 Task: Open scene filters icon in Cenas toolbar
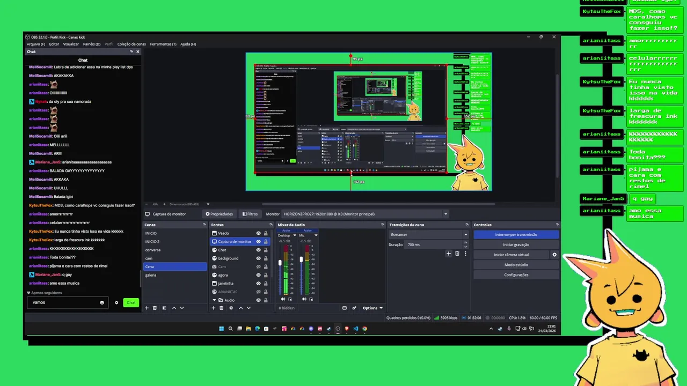click(164, 308)
